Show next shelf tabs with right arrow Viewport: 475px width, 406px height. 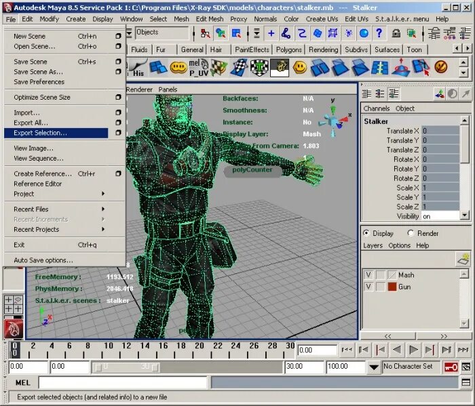coord(468,48)
